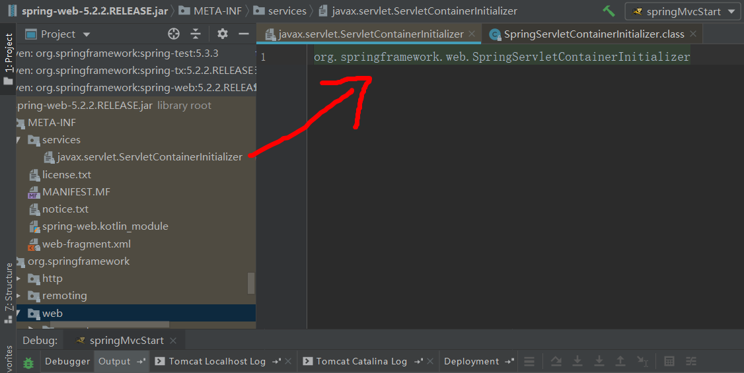
Task: Click the Collapse All icon in Project panel
Action: [x=196, y=34]
